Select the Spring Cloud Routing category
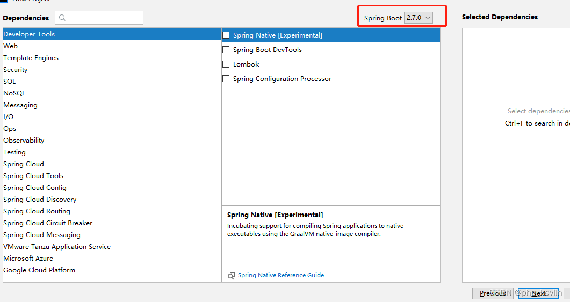 pyautogui.click(x=112, y=211)
